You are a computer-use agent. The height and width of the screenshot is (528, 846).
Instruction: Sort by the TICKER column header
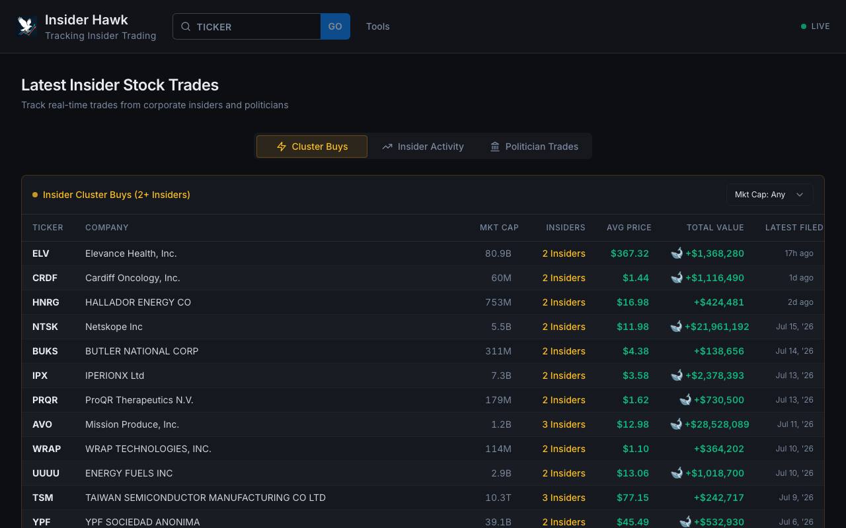pos(48,228)
